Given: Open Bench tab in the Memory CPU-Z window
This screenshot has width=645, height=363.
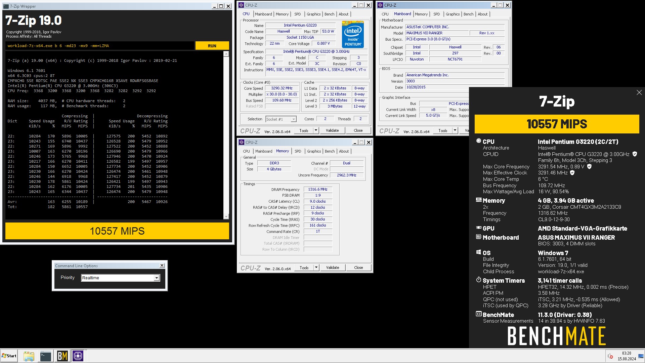Looking at the screenshot, I should tap(330, 151).
